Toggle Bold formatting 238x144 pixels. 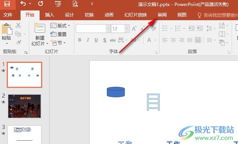click(x=80, y=40)
